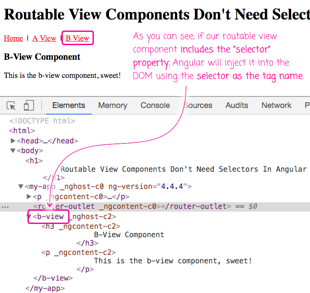Expand the head element node

[13, 141]
